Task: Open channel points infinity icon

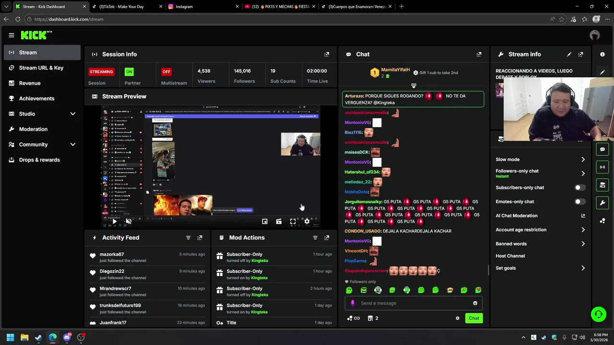Action: click(353, 318)
